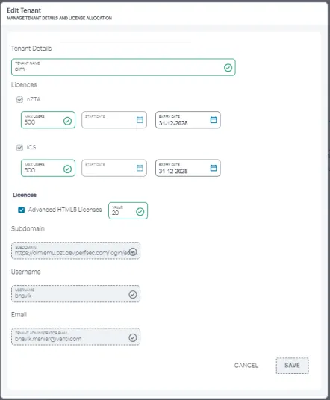Click the nZTA label text

coord(34,99)
